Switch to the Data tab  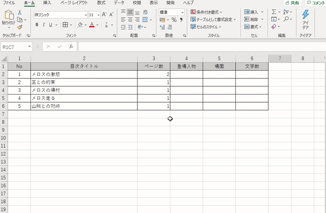pos(119,3)
